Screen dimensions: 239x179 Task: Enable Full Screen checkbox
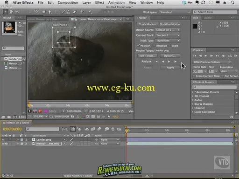click(x=223, y=76)
